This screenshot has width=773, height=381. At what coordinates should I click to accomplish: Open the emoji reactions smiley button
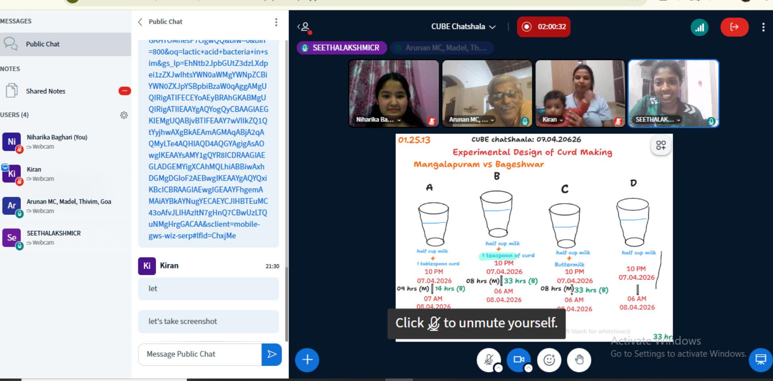click(x=549, y=360)
